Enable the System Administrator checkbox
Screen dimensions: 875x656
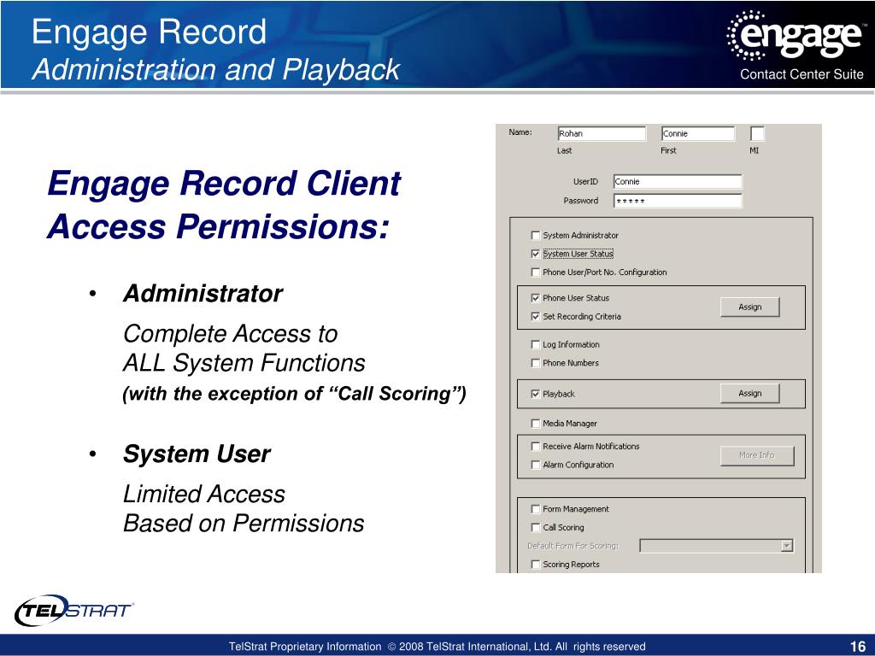pyautogui.click(x=536, y=236)
